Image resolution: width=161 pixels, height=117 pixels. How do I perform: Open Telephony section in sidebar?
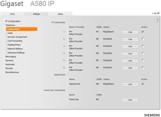tap(10, 25)
